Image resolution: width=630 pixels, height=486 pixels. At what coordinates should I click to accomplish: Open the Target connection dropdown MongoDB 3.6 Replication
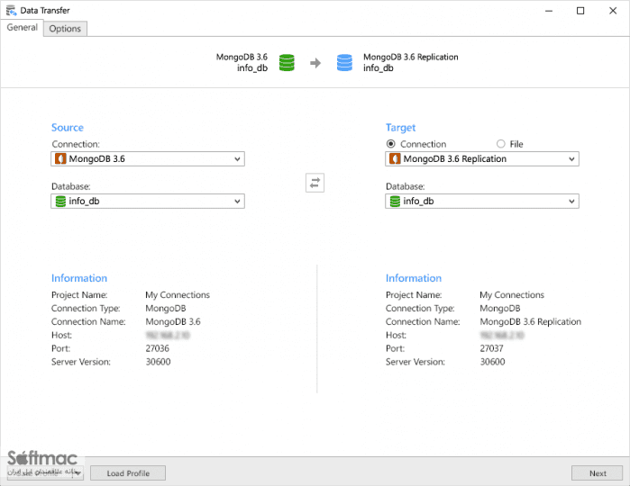click(x=482, y=159)
